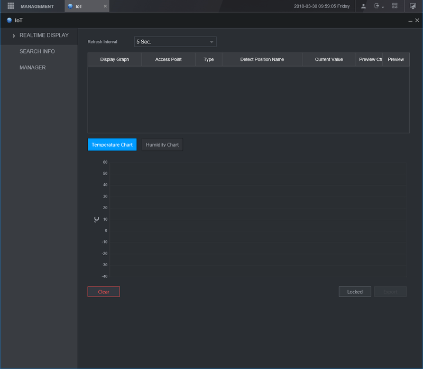This screenshot has height=369, width=423.
Task: Close the IoT panel with X
Action: pos(417,20)
